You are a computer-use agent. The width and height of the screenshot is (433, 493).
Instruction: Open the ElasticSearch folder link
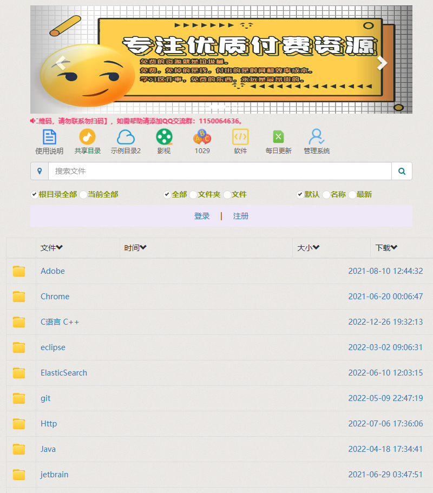click(64, 373)
